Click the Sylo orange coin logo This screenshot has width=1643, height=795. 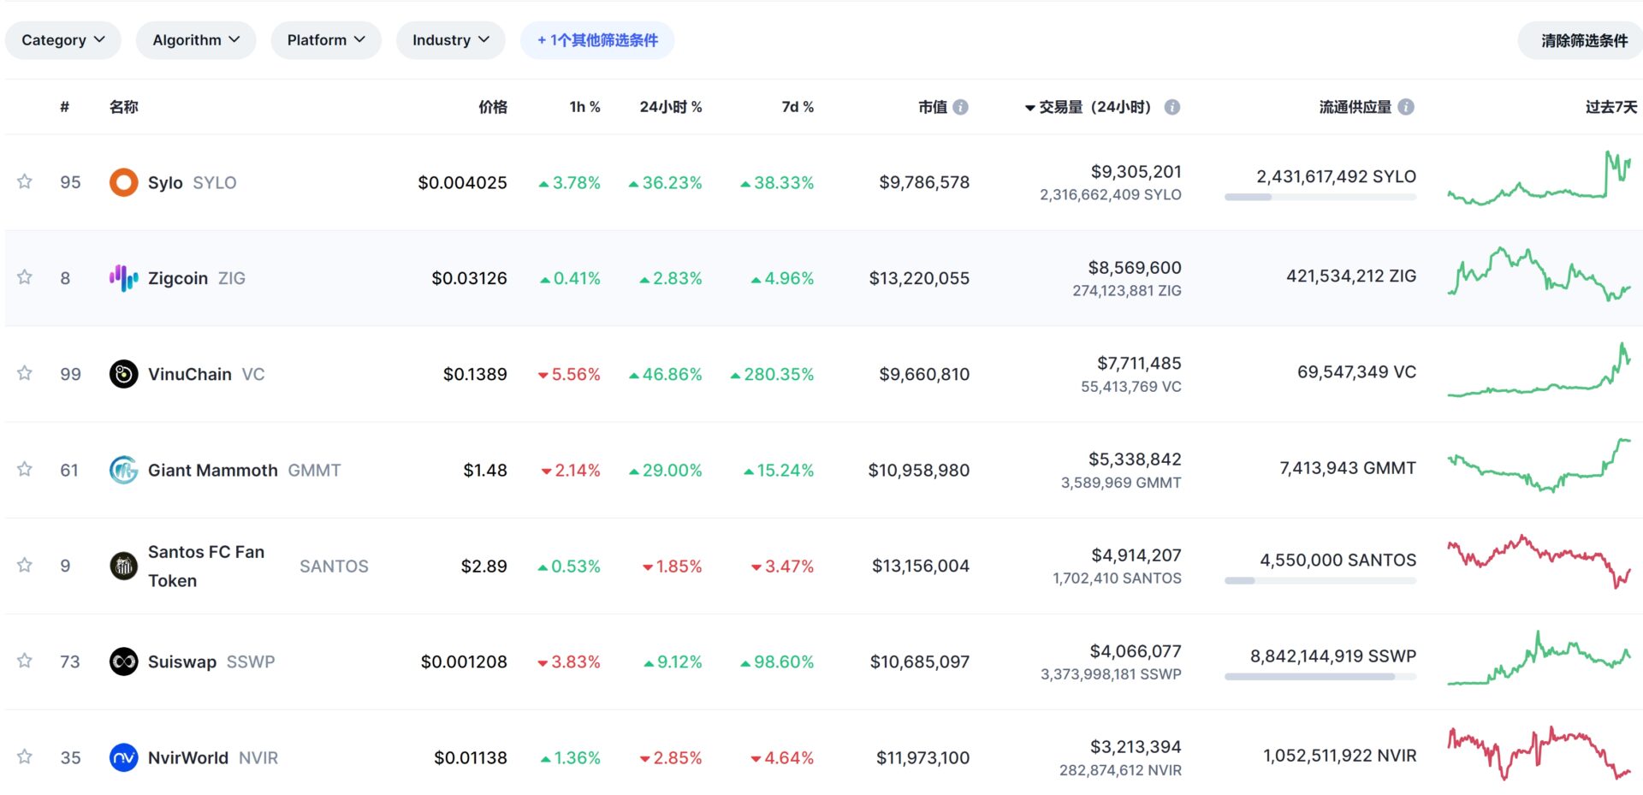(x=123, y=182)
